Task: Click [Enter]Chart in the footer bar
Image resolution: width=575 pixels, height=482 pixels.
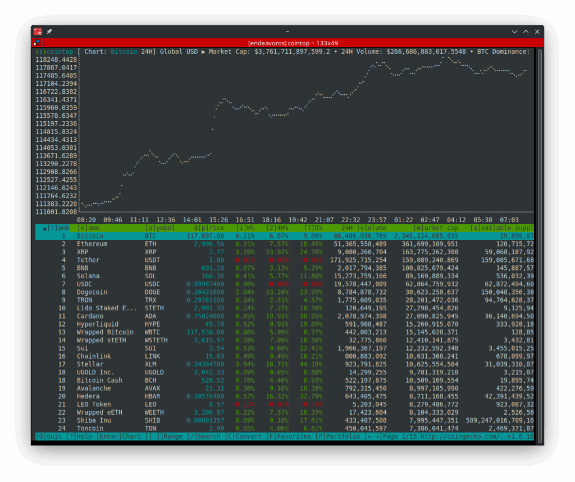Action: pyautogui.click(x=118, y=437)
